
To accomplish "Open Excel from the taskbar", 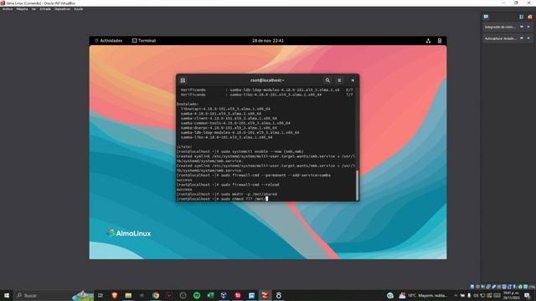I will point(210,295).
